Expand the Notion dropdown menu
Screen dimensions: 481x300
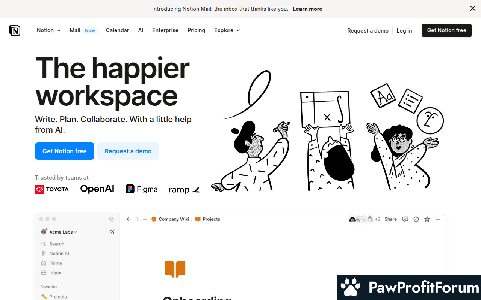pos(49,30)
